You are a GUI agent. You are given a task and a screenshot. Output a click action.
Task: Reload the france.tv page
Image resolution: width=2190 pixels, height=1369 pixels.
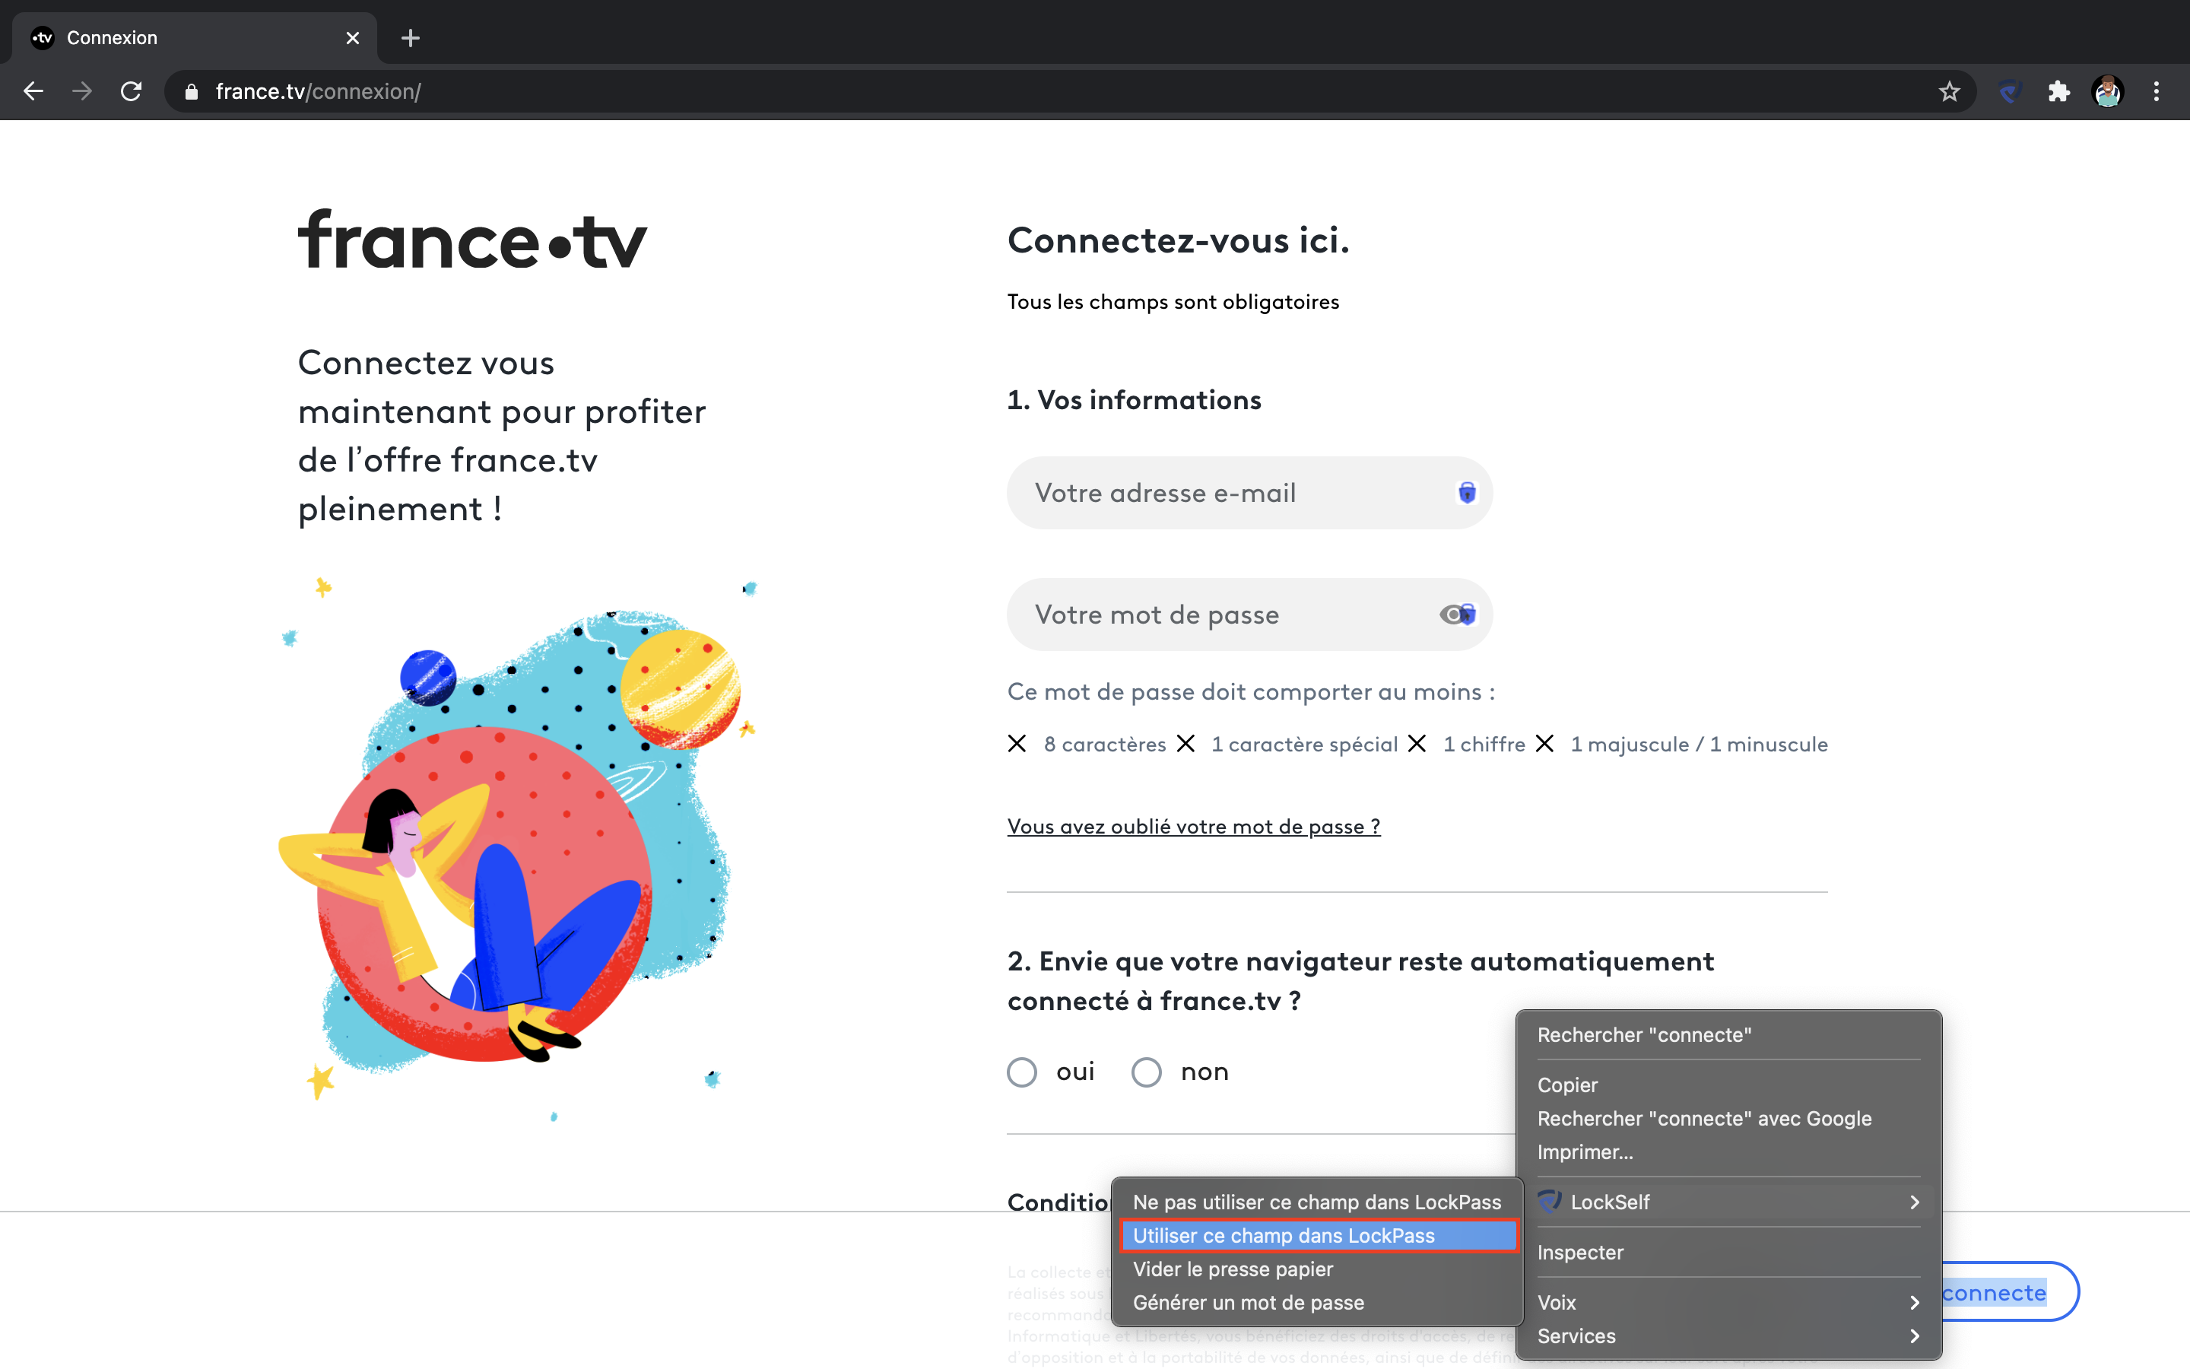[132, 91]
